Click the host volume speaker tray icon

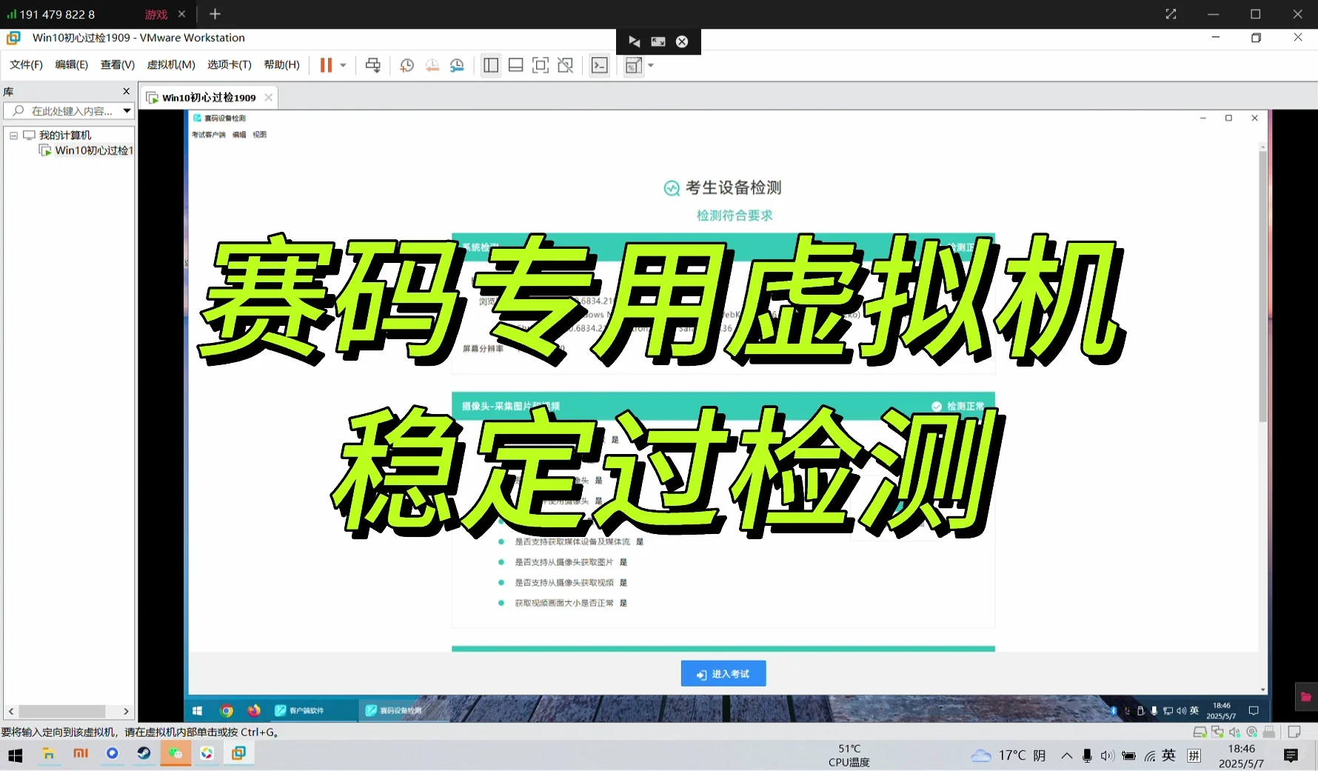coord(1107,755)
